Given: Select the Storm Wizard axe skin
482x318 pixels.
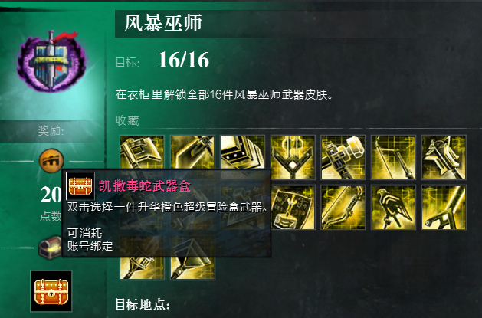Looking at the screenshot, I should 142,157.
